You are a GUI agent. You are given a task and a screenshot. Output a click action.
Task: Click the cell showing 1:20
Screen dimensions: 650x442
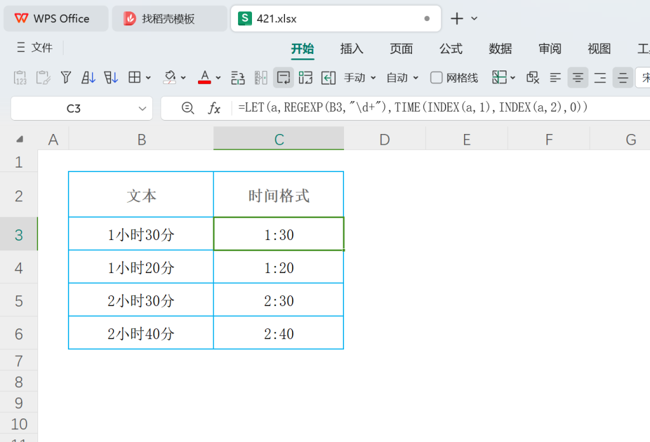(279, 267)
